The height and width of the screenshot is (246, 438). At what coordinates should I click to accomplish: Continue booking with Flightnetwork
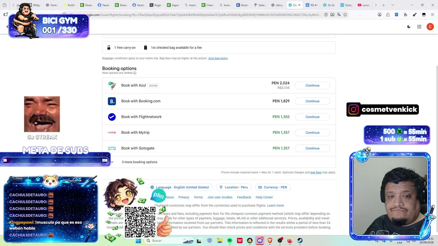312,117
